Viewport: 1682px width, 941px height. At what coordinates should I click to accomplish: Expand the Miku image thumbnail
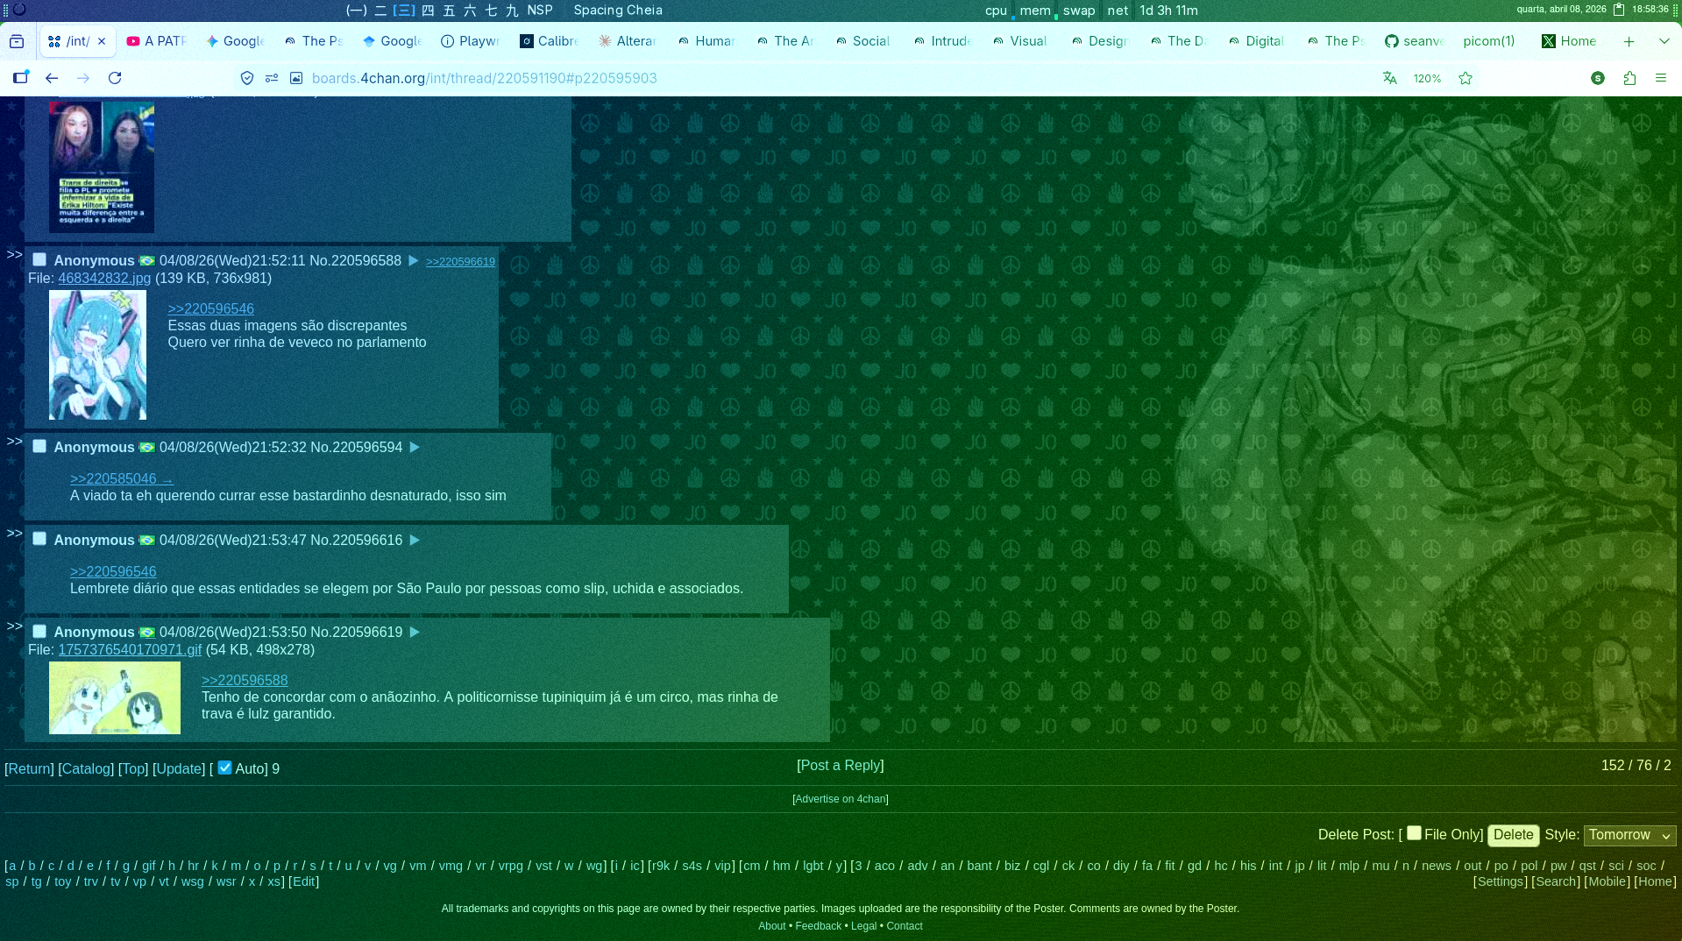tap(97, 355)
